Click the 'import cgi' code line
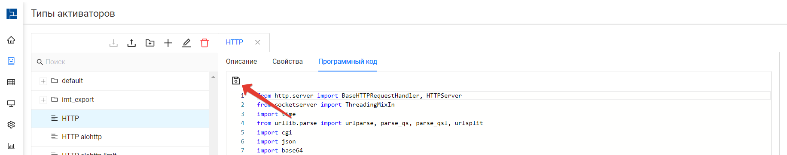Viewport: 787px width, 155px height. [275, 132]
